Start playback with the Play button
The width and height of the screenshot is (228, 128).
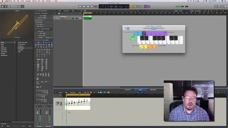tap(92, 6)
